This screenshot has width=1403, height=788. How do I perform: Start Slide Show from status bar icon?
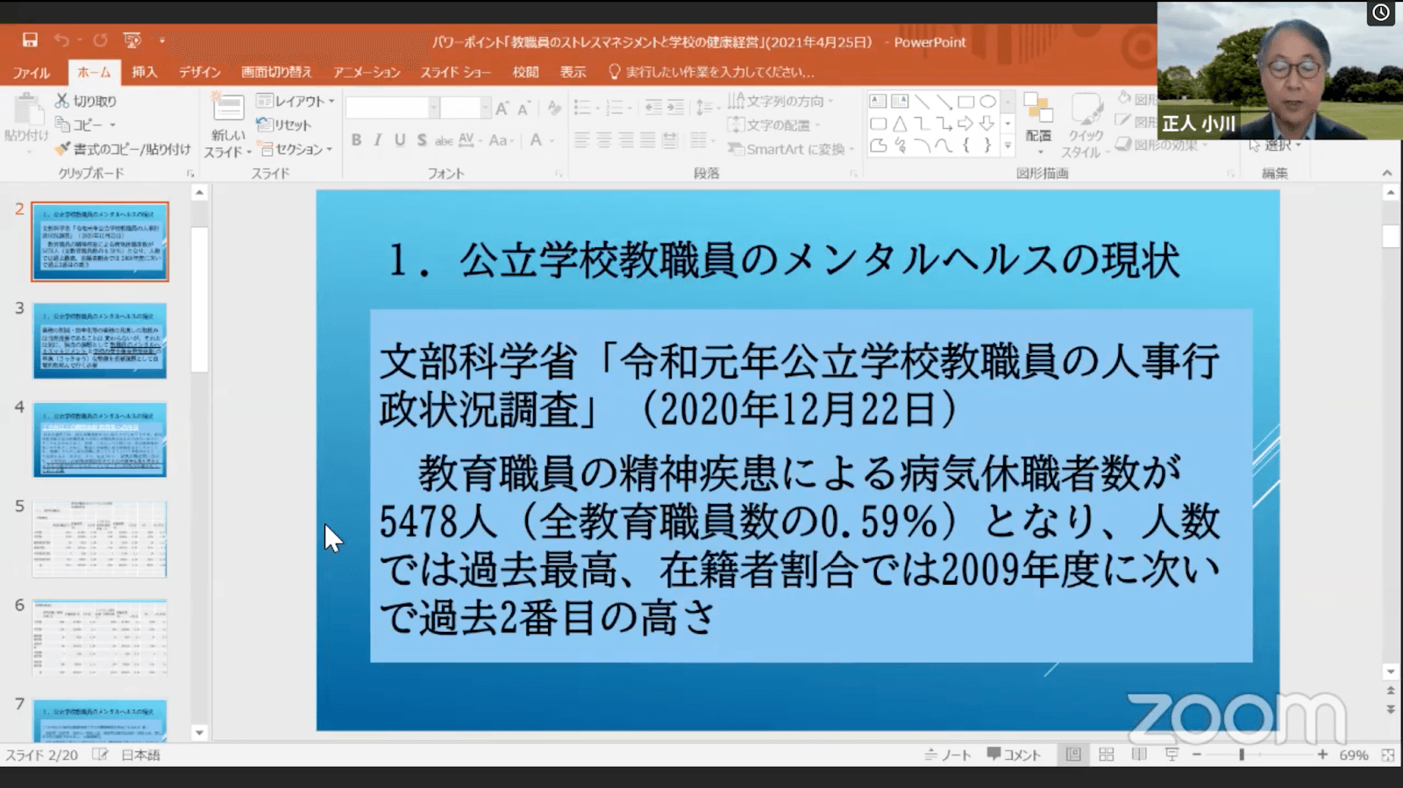1172,755
